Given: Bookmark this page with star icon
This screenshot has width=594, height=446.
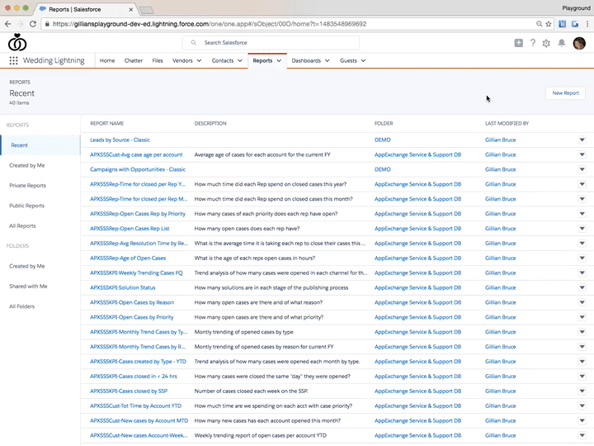Looking at the screenshot, I should pos(548,24).
